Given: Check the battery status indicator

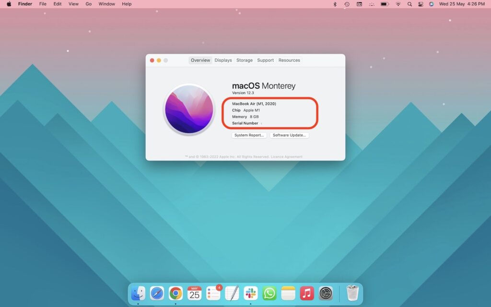Looking at the screenshot, I should tap(384, 4).
